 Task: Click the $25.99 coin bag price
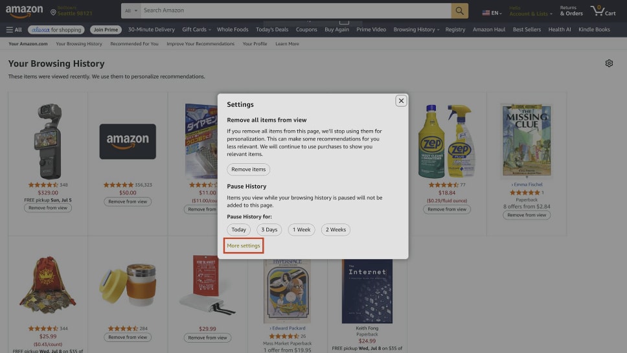tap(47, 337)
